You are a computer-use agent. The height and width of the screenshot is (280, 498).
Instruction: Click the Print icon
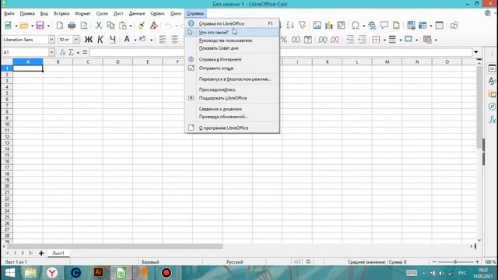coord(72,26)
